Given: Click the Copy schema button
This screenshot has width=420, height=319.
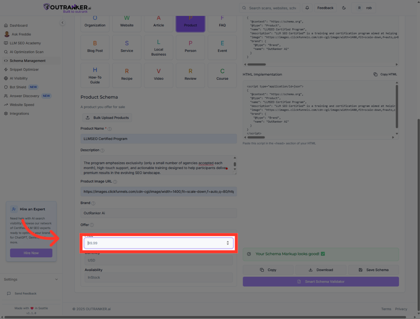Looking at the screenshot, I should 268,270.
